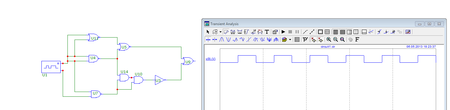Click the Global High cursor icon
Screen dimensions: 450x110
pyautogui.click(x=256, y=39)
